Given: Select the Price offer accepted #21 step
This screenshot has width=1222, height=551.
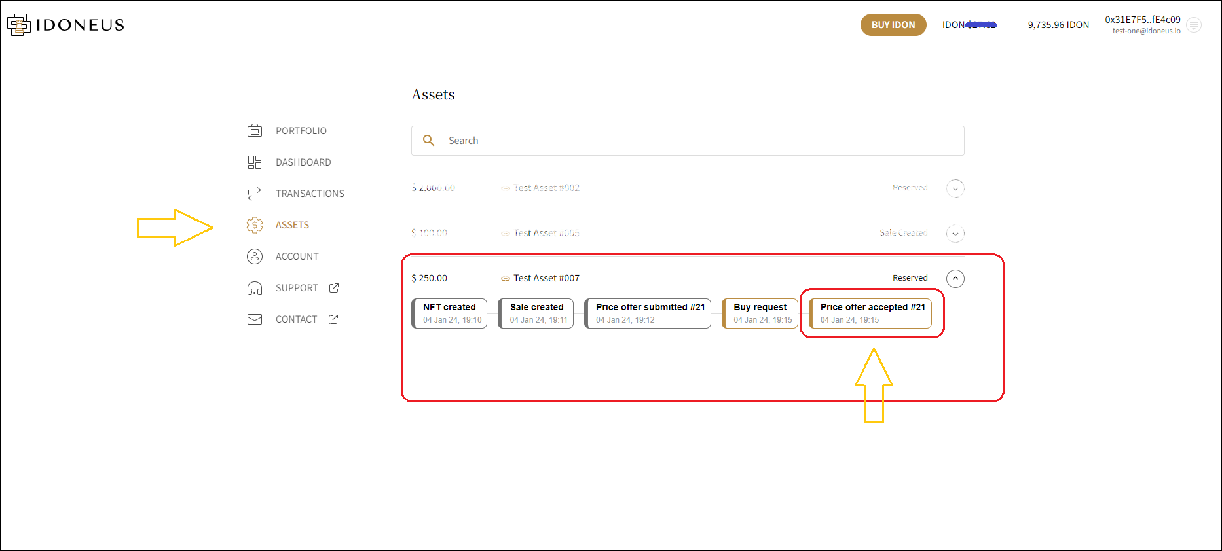Looking at the screenshot, I should click(x=870, y=313).
